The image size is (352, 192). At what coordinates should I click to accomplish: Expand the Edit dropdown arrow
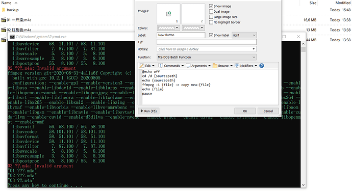pyautogui.click(x=154, y=66)
